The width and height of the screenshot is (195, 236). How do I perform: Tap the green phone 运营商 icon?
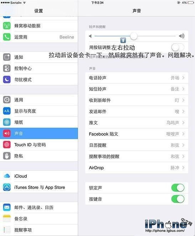point(7,37)
